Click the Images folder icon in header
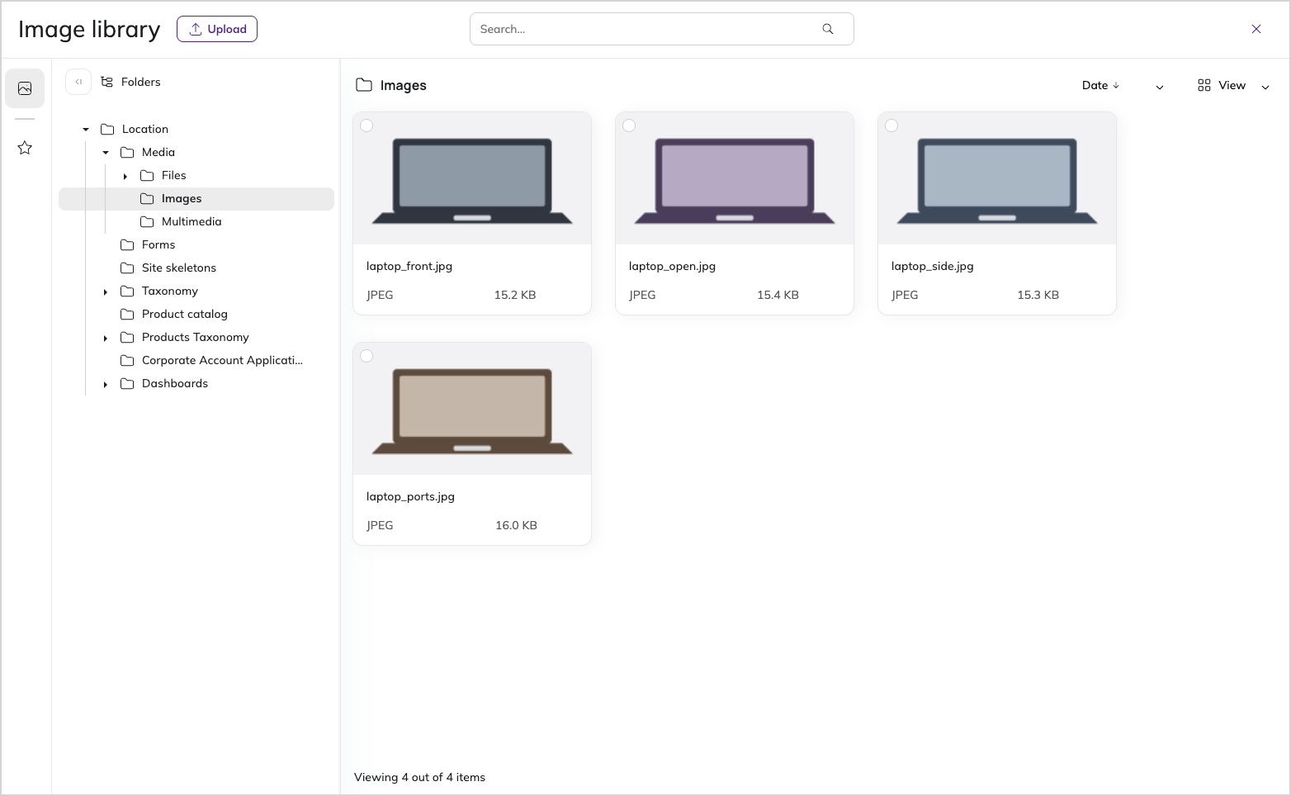The height and width of the screenshot is (796, 1291). tap(364, 85)
